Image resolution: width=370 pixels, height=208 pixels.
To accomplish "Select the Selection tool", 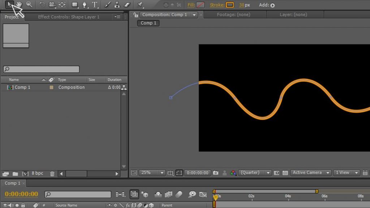I will 10,5.
